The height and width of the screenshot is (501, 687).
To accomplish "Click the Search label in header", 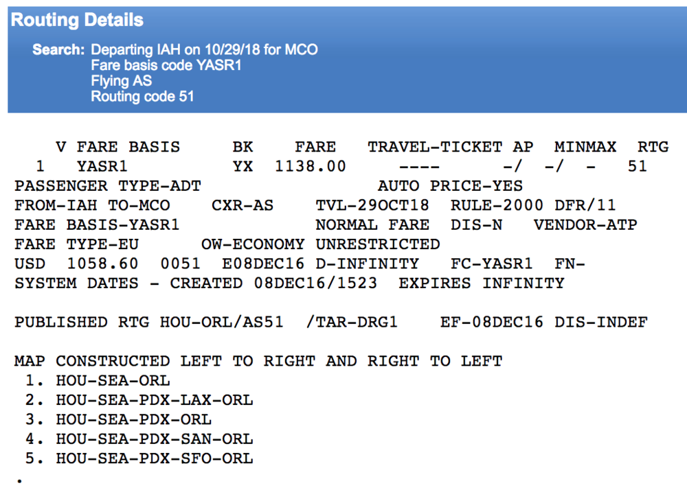I will tap(58, 50).
